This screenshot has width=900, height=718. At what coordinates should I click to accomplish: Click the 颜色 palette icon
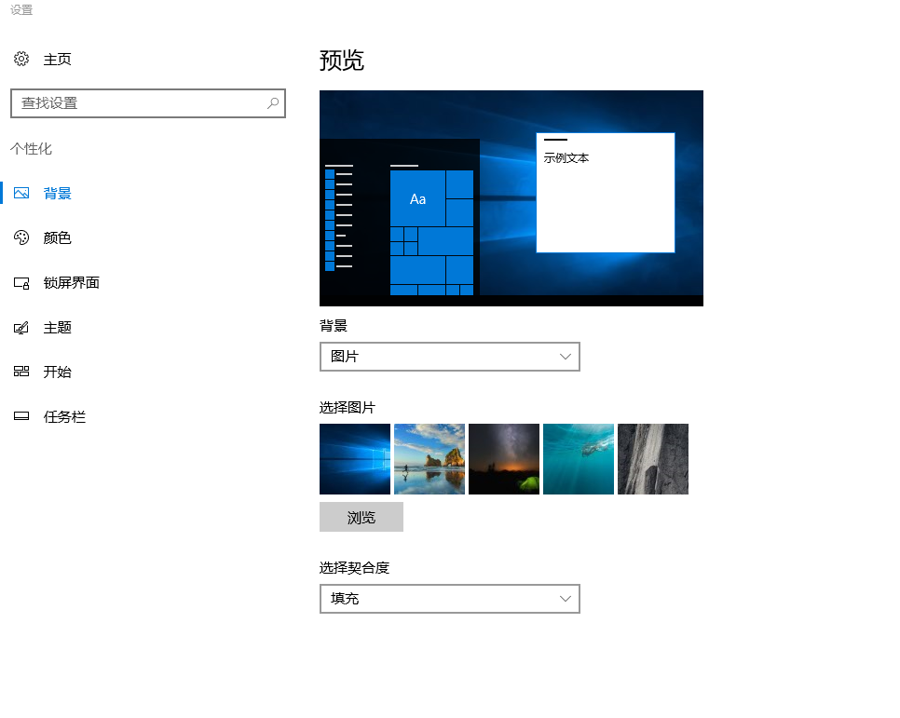pos(21,237)
